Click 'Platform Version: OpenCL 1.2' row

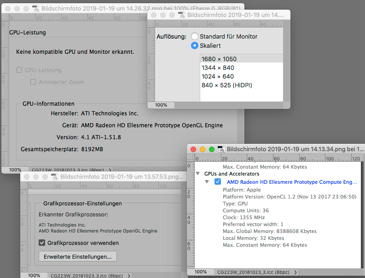(x=290, y=197)
